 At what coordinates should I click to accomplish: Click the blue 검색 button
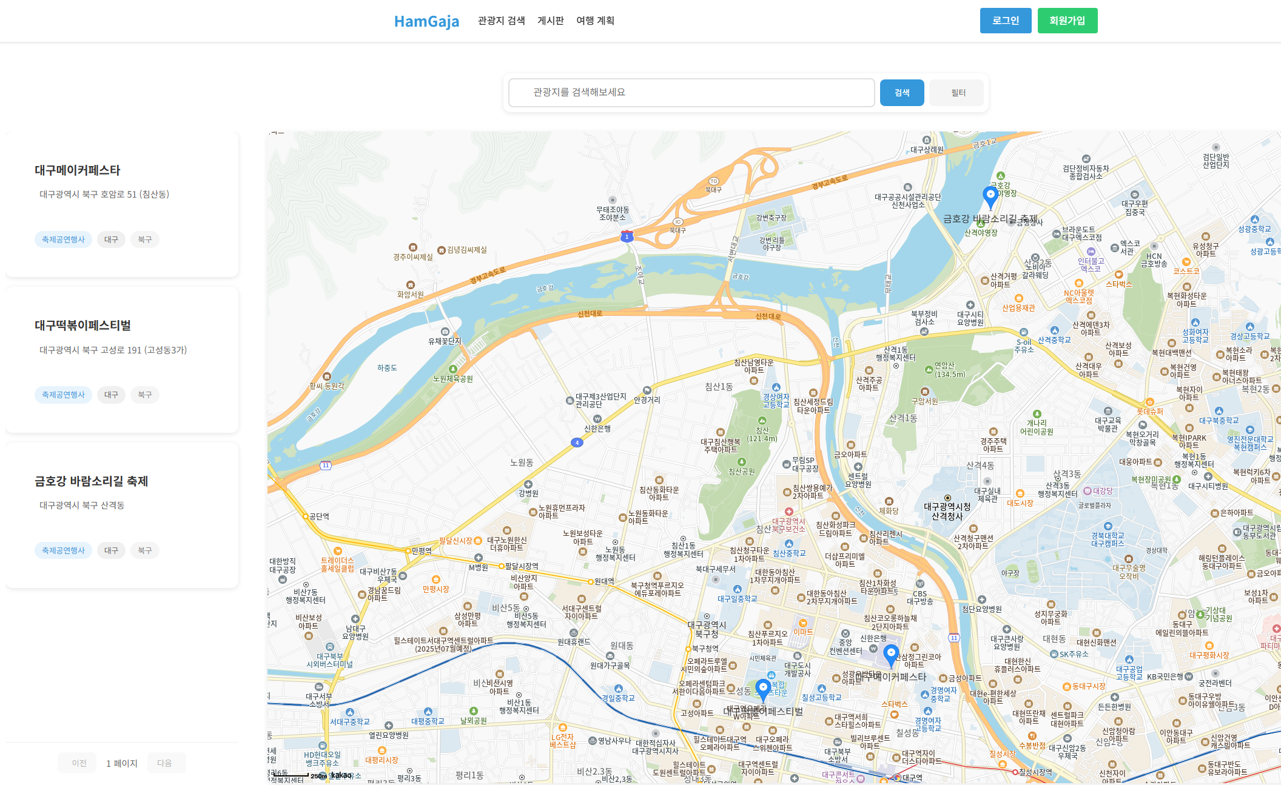tap(901, 93)
